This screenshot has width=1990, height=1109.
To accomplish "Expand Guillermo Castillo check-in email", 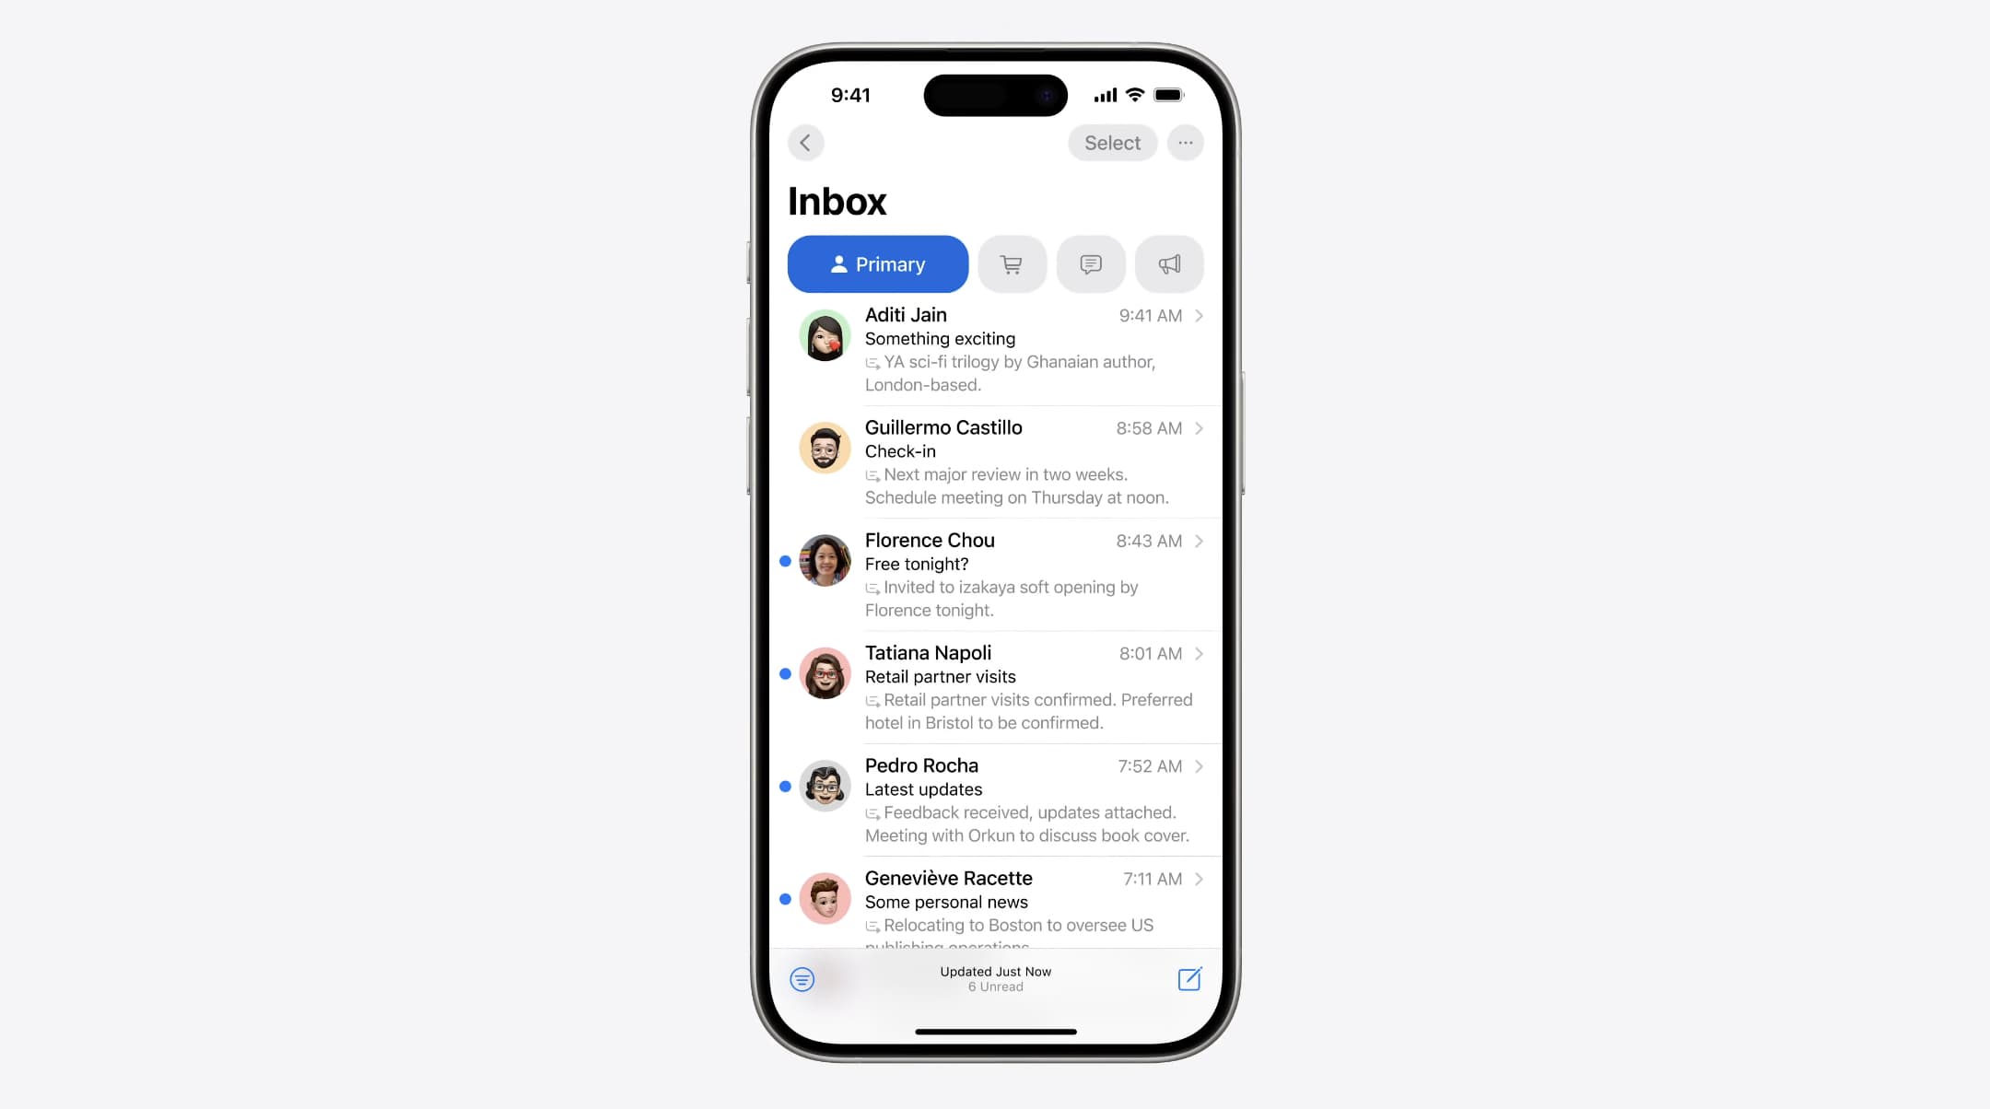I will [x=993, y=461].
